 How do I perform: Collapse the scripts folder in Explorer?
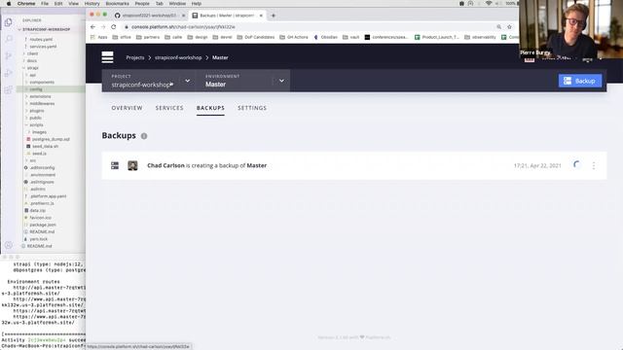pos(36,125)
